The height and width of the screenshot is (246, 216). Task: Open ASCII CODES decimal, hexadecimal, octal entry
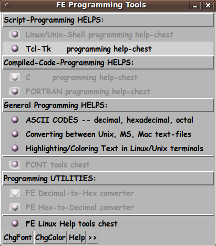(x=108, y=120)
